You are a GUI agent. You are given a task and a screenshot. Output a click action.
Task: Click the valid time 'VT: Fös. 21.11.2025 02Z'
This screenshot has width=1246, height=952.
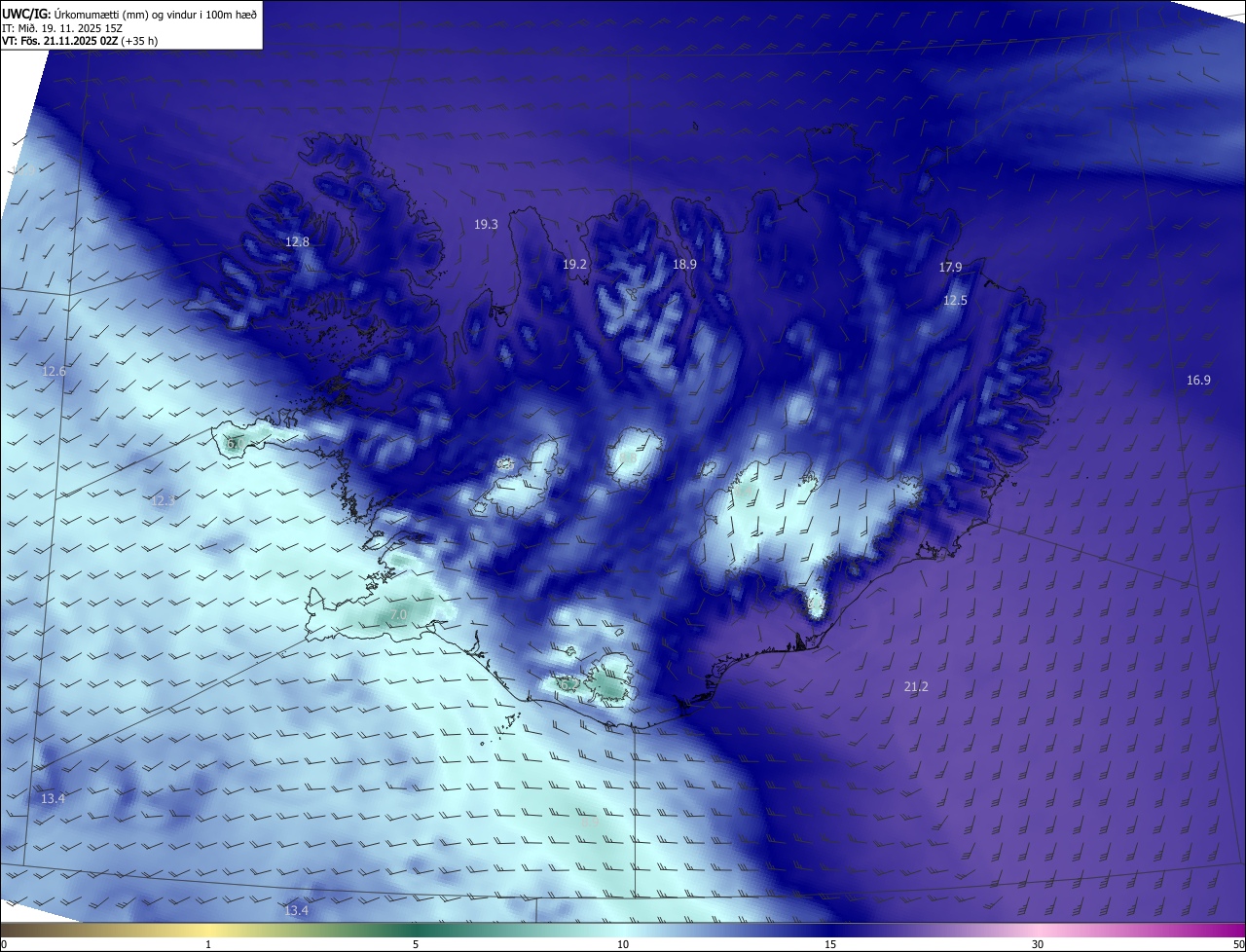[59, 41]
